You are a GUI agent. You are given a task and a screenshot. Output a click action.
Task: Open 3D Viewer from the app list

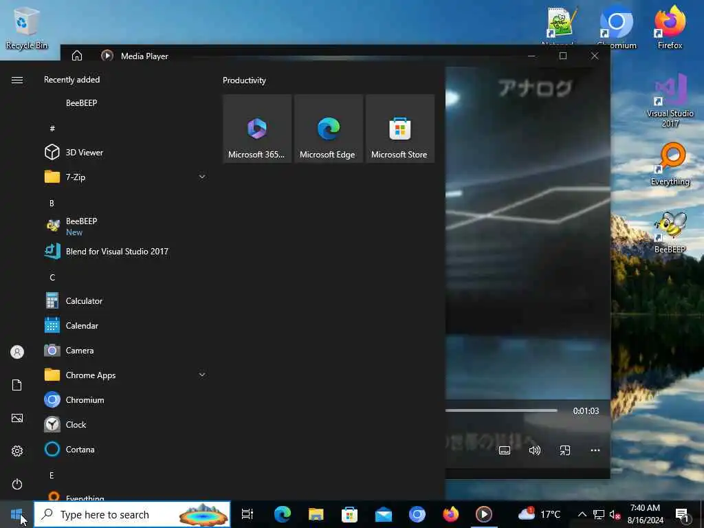coord(126,152)
